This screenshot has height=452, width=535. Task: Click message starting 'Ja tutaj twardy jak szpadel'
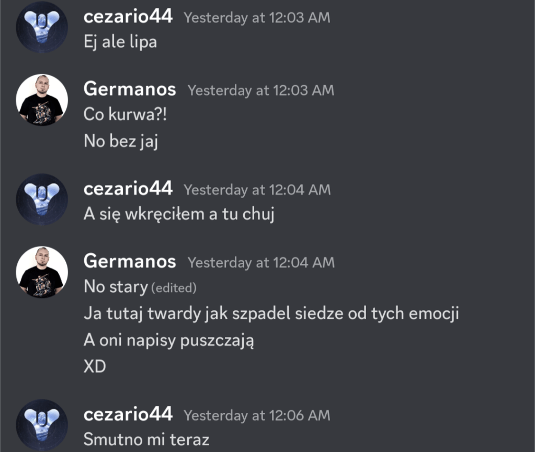271,314
